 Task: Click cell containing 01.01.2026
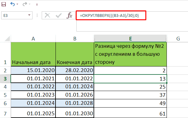pos(75,95)
